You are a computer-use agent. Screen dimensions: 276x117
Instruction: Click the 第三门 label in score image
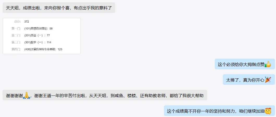click(16, 42)
